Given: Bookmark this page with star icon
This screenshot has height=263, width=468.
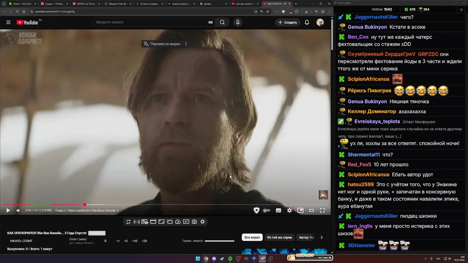Looking at the screenshot, I should (268, 11).
